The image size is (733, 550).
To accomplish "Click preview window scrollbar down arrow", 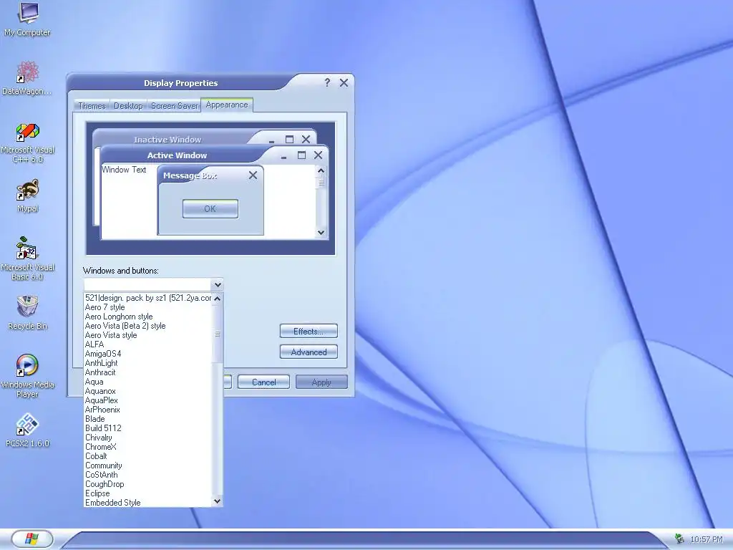I will coord(321,233).
